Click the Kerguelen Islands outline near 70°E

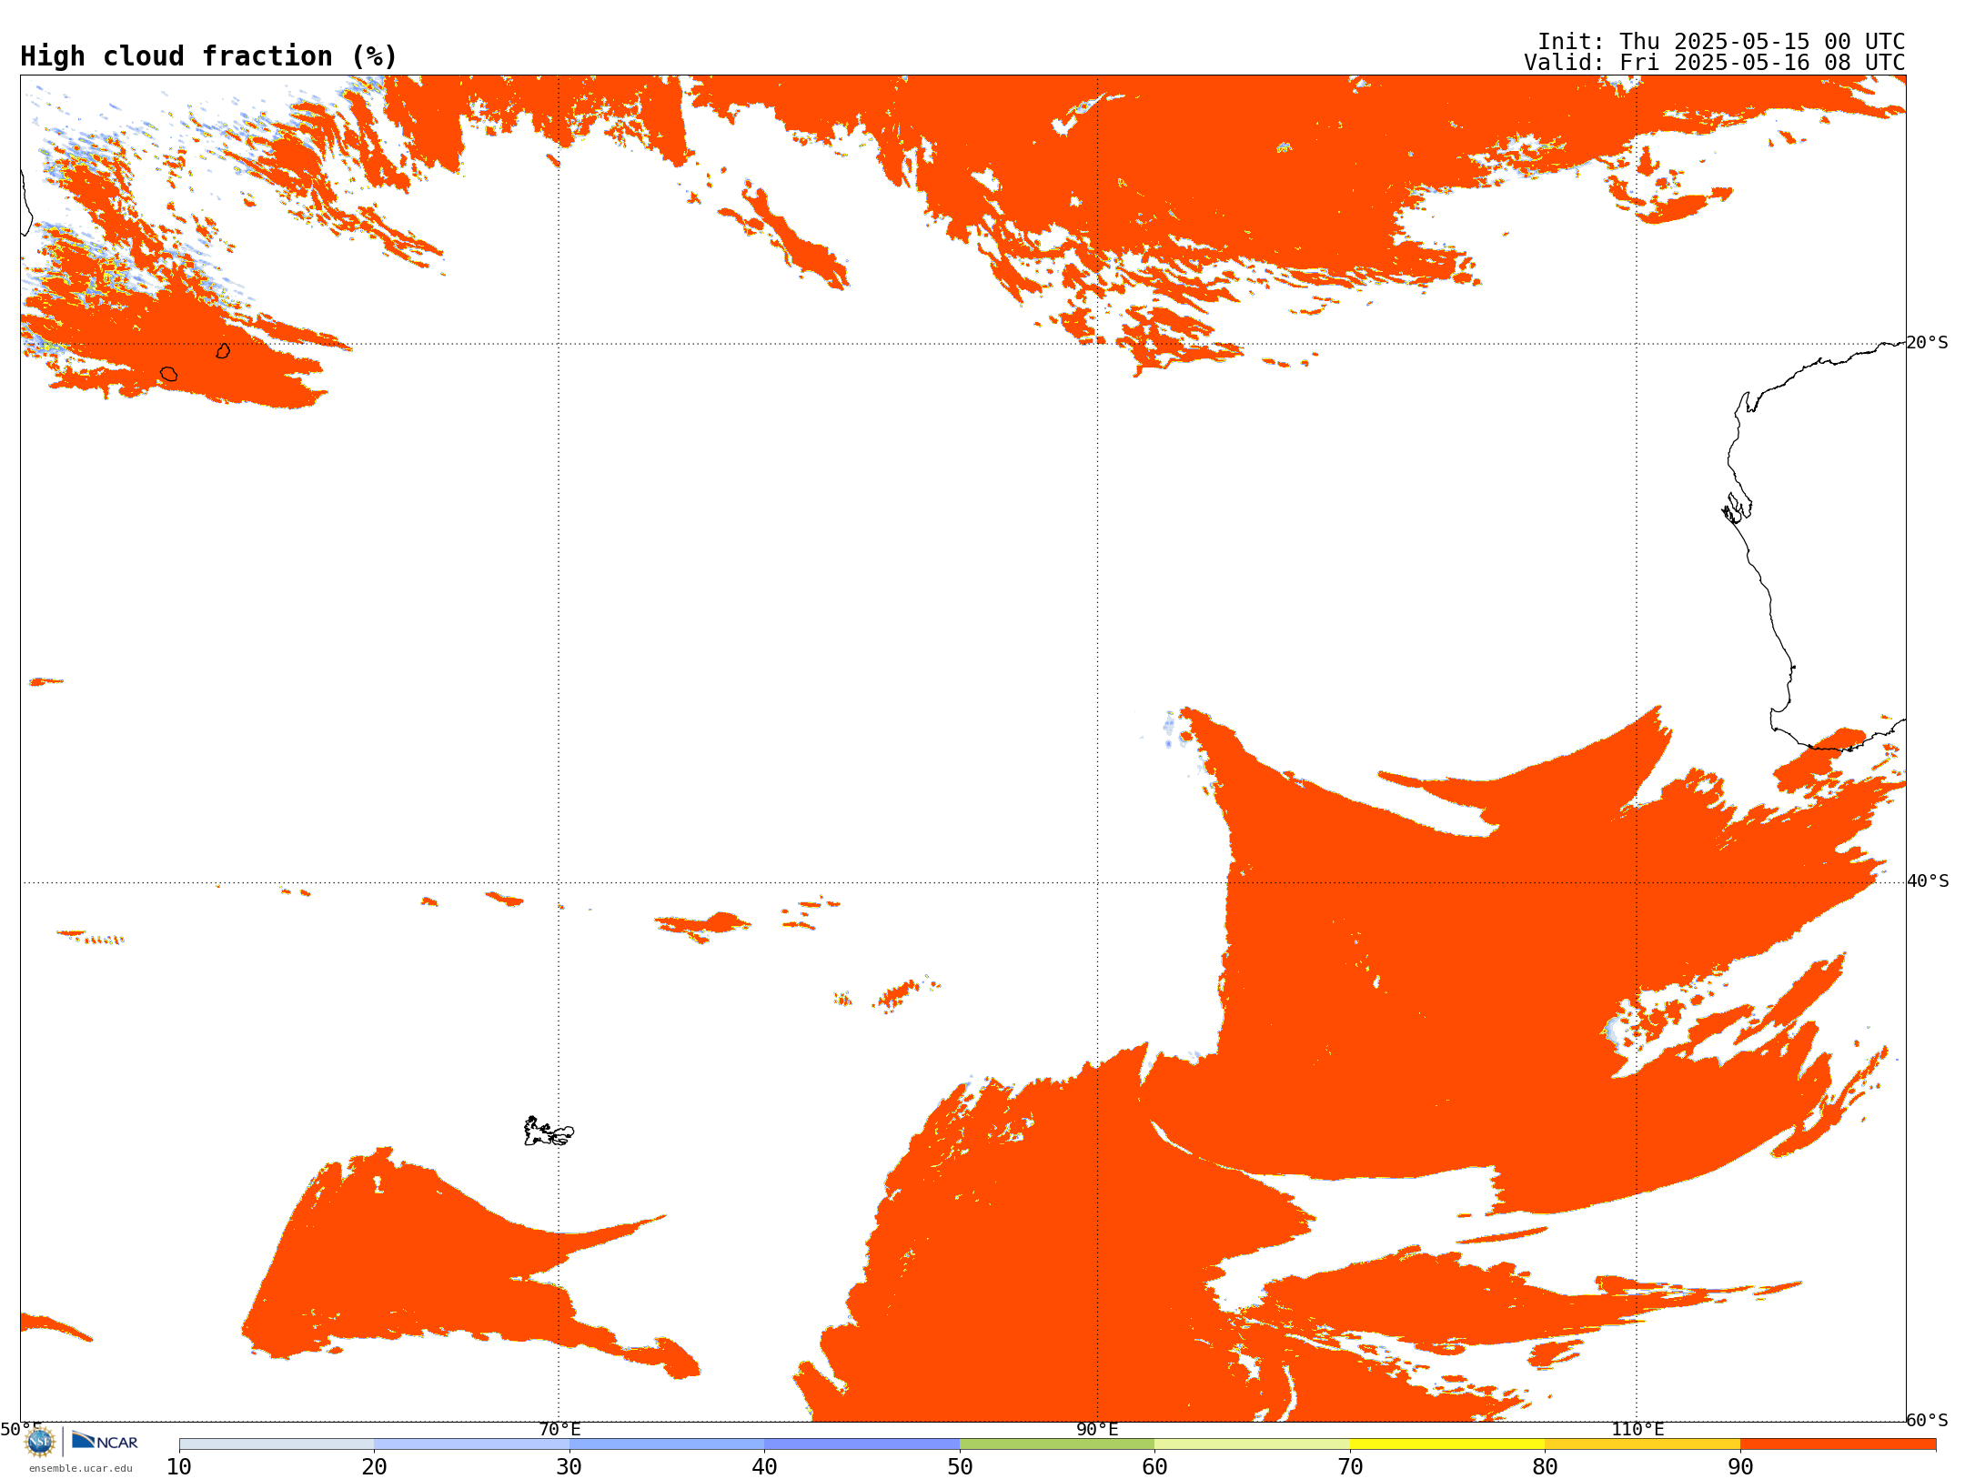[549, 1132]
